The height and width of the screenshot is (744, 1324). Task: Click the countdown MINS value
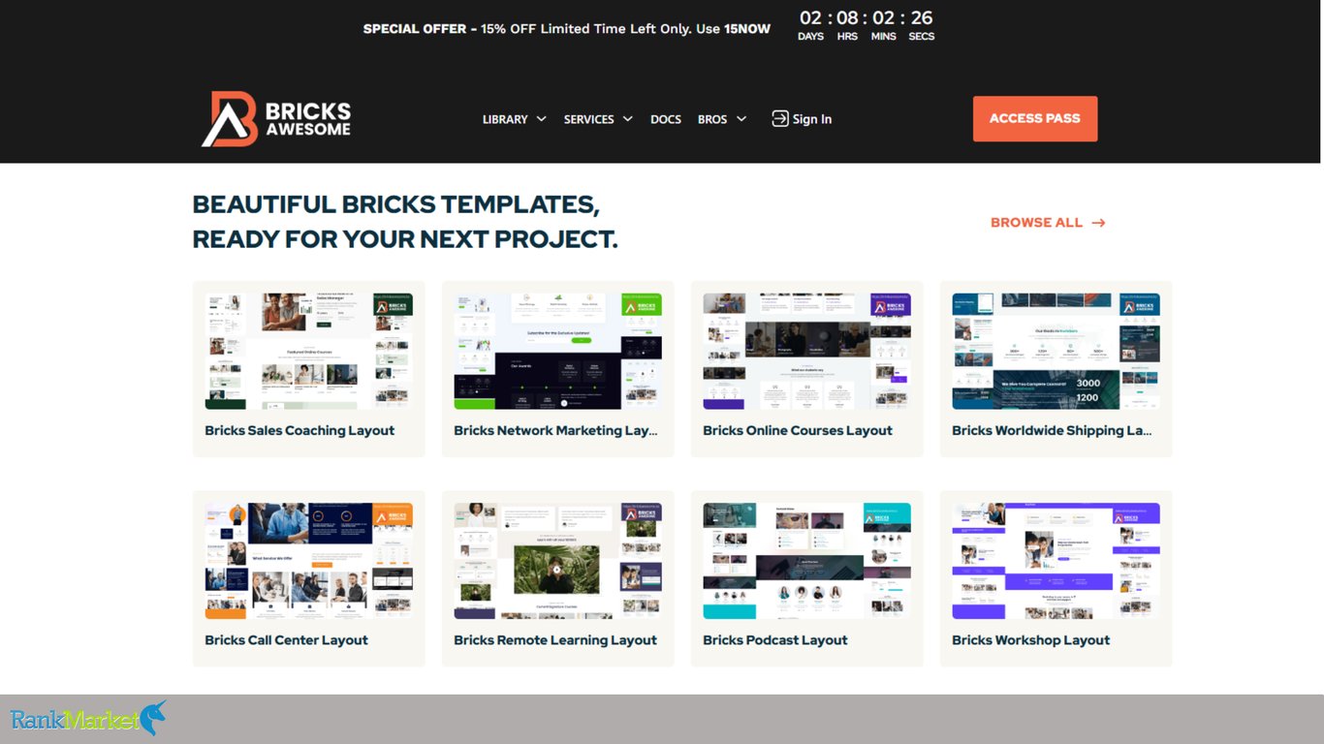tap(883, 17)
